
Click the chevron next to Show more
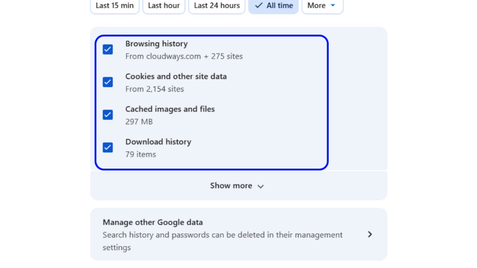coord(260,186)
